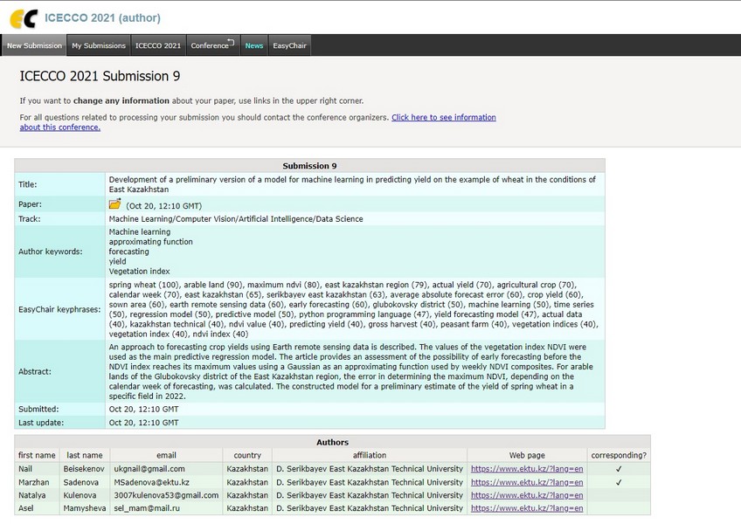
Task: Open Nail Beisekenov's web page link
Action: click(x=526, y=469)
